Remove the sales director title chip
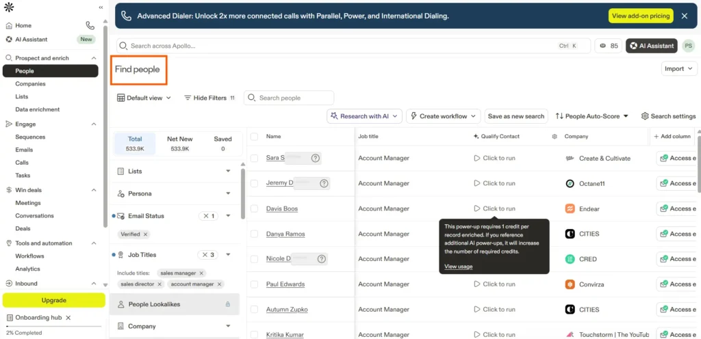The image size is (701, 339). coord(160,284)
